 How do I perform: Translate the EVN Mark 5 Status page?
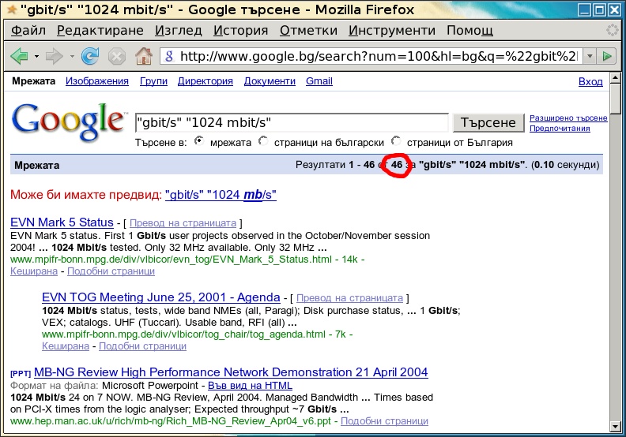click(x=183, y=223)
